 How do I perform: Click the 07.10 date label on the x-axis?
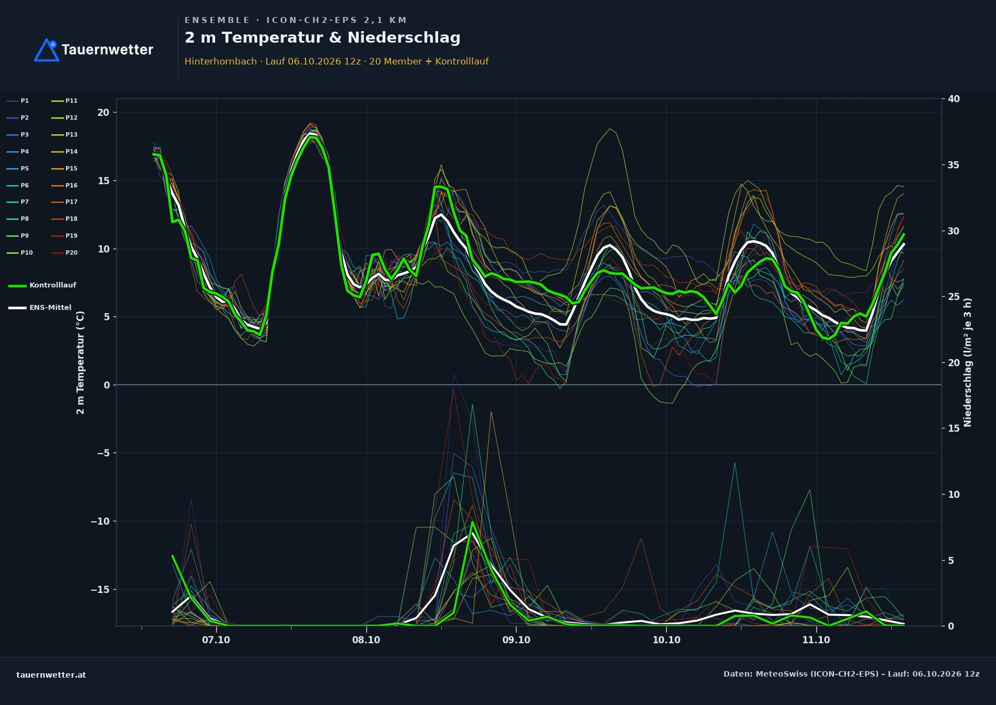click(x=216, y=640)
